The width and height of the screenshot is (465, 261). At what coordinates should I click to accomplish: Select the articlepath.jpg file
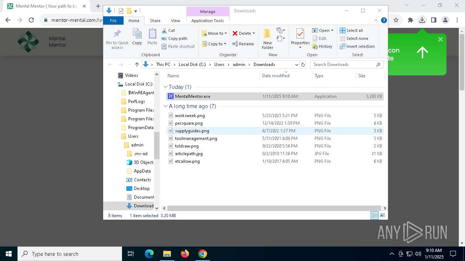pos(275,154)
